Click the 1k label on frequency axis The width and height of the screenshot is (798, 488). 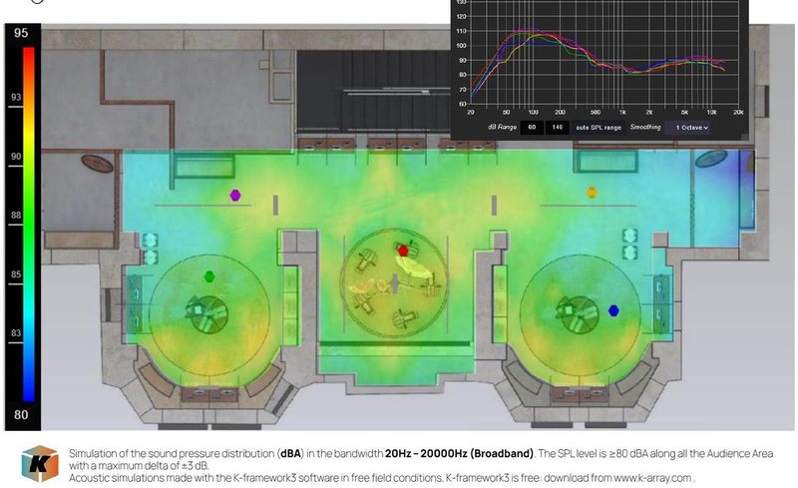(622, 112)
